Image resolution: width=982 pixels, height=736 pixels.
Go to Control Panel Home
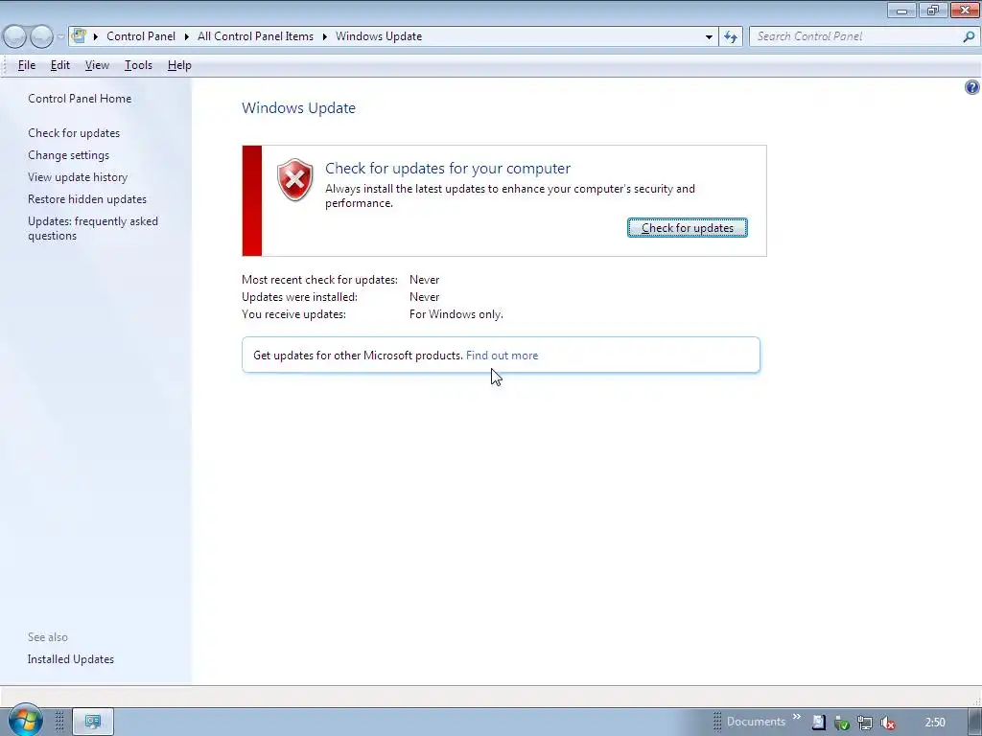(x=80, y=99)
